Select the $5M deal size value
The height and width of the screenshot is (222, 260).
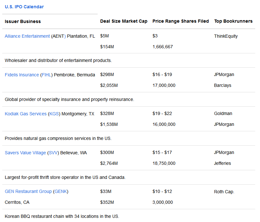(104, 36)
